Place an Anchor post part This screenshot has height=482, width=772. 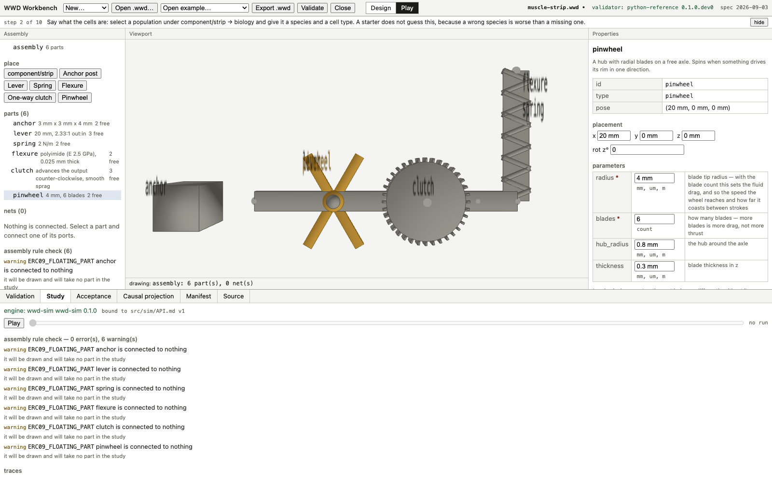point(80,73)
